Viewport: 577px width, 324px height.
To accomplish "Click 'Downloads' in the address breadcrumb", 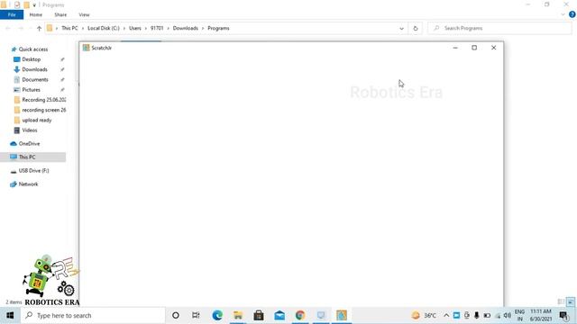I will click(186, 28).
